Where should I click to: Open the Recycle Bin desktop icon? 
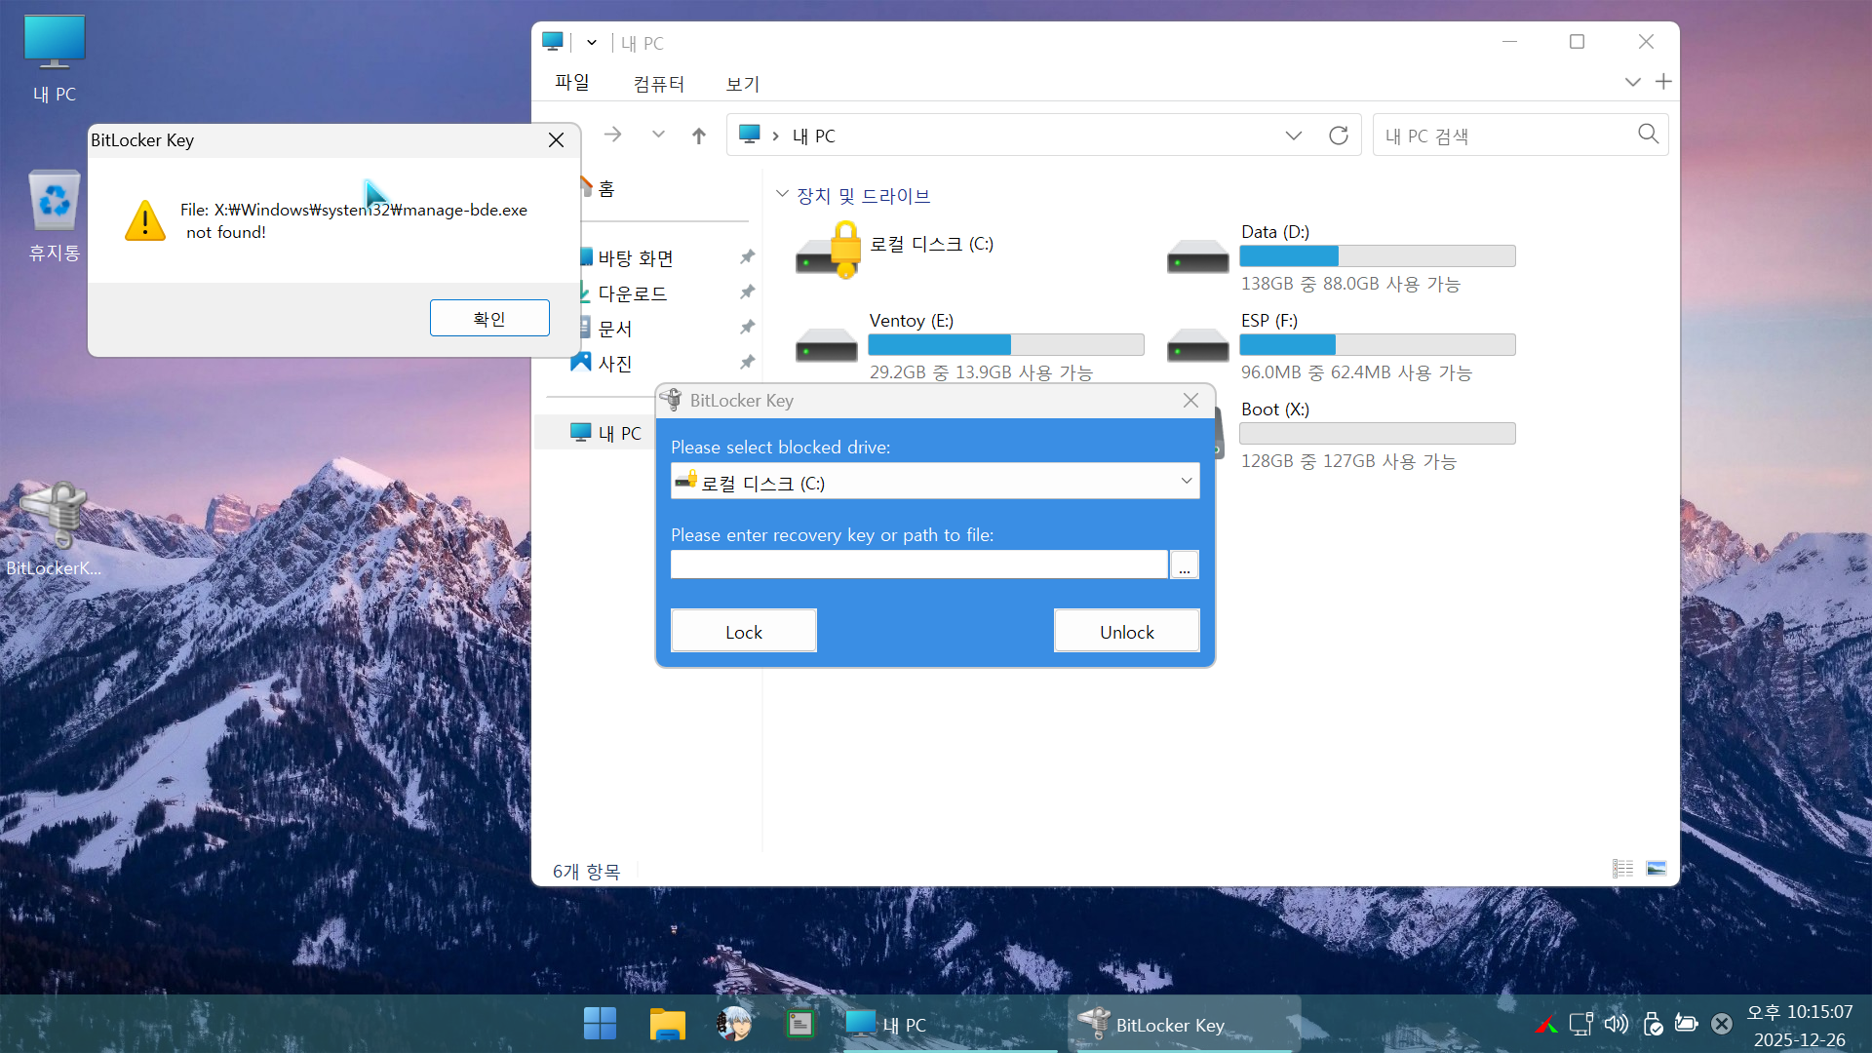(55, 202)
